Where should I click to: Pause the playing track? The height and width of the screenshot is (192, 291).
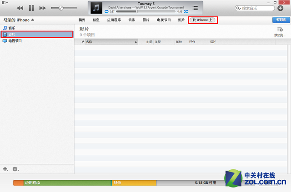(31, 8)
